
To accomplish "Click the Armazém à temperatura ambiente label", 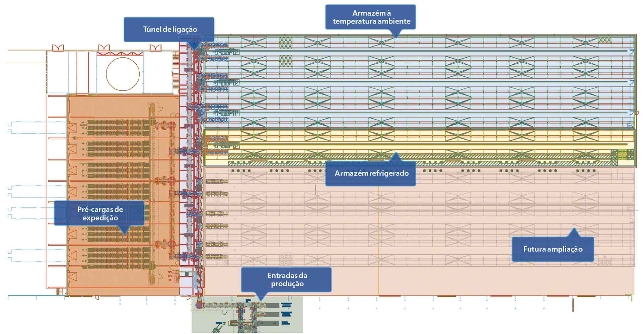I will point(371,17).
